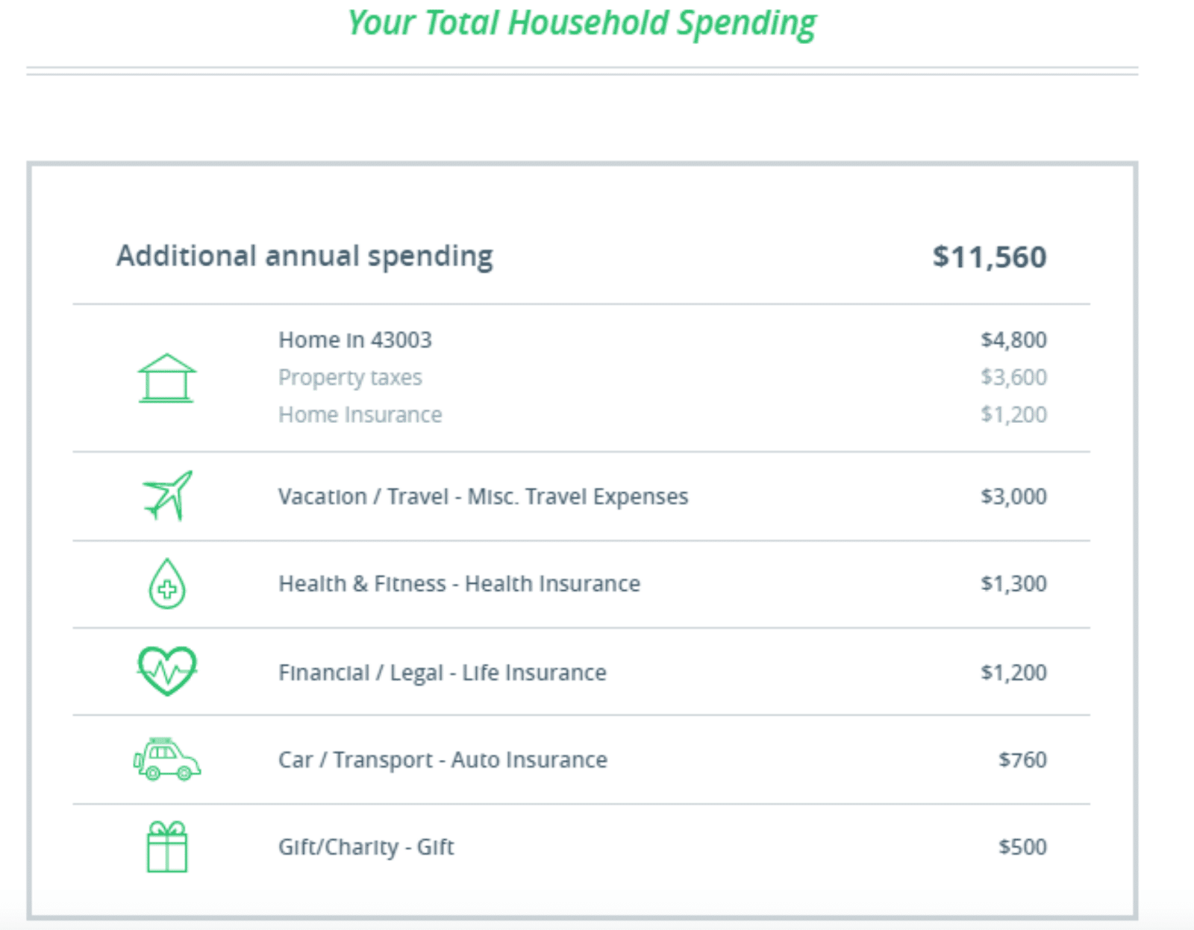Click the gift box charity icon
The image size is (1194, 930).
click(167, 846)
